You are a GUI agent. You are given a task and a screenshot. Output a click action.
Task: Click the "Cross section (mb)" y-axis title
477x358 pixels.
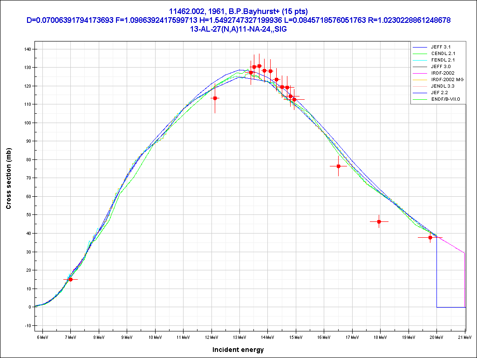pos(8,179)
